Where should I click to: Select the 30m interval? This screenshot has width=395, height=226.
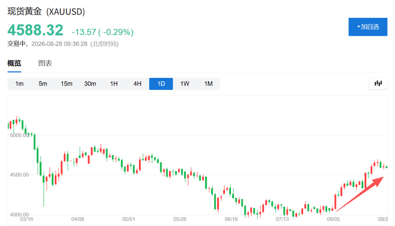[x=90, y=84]
